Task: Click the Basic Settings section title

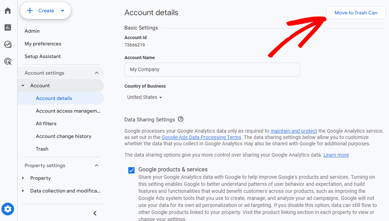Action: coord(141,28)
